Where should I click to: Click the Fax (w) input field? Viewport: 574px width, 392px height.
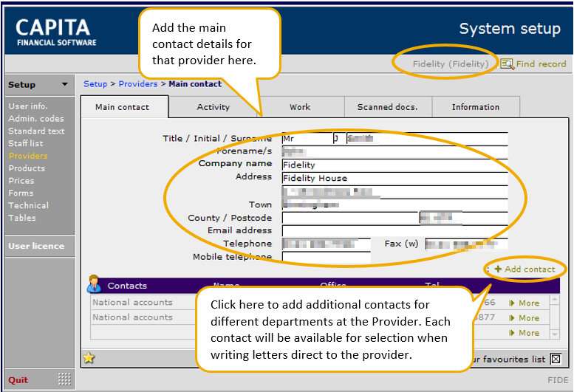click(466, 244)
